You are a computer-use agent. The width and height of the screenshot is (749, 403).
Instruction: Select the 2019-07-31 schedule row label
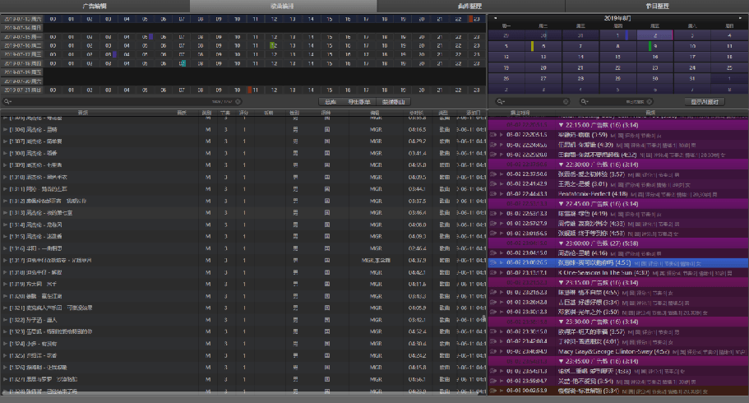(x=21, y=90)
